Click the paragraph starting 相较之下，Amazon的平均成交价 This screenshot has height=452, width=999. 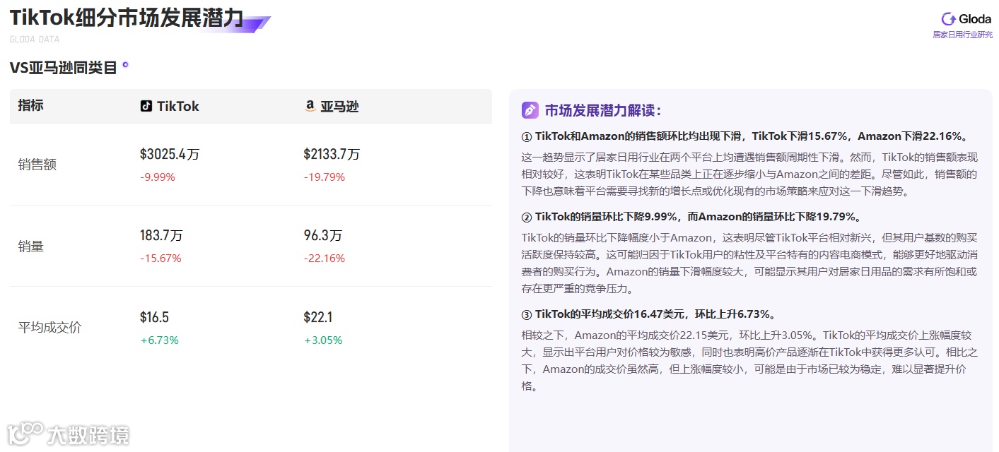coord(749,360)
